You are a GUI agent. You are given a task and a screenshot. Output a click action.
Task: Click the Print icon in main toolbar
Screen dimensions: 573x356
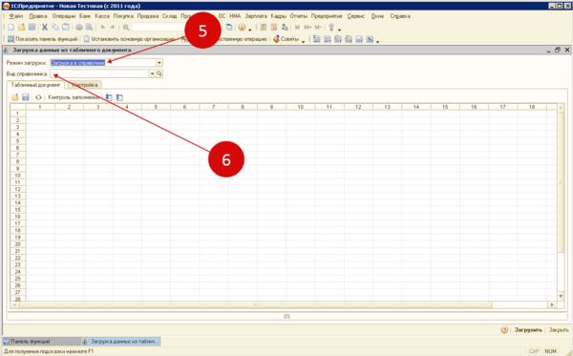pos(79,28)
